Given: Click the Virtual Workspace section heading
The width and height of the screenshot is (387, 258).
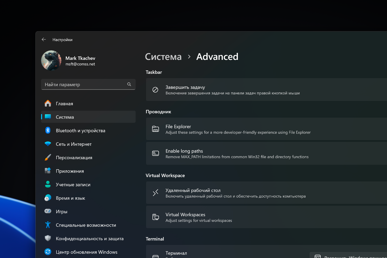Looking at the screenshot, I should coord(165,175).
